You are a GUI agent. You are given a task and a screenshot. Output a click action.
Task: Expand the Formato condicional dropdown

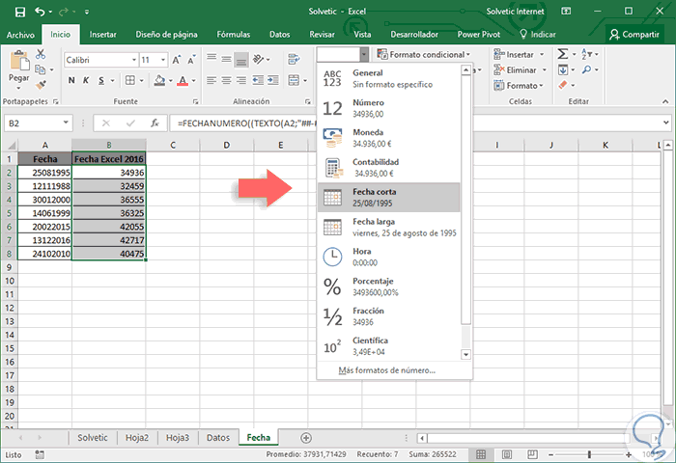423,55
